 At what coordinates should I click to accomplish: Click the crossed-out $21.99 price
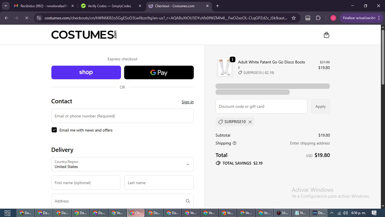click(x=325, y=62)
